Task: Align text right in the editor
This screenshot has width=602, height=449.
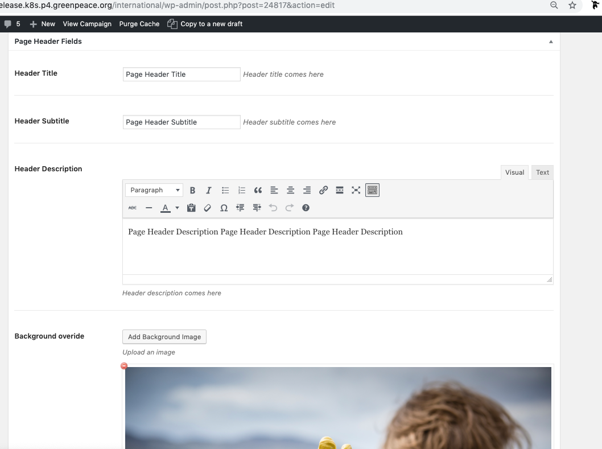Action: pos(307,190)
